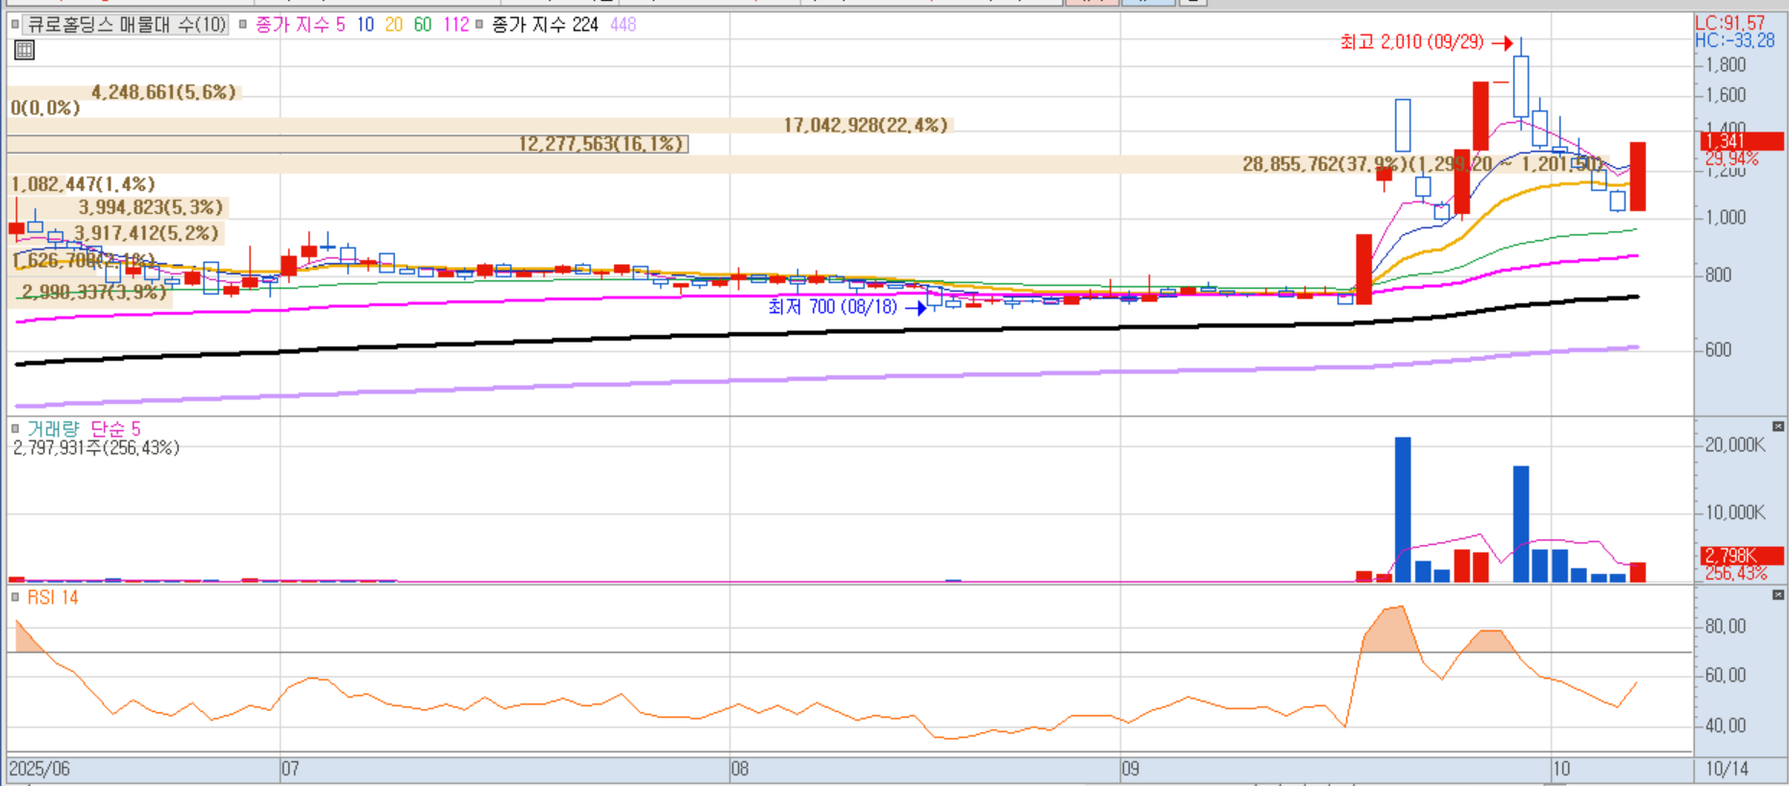Screen dimensions: 1789x786
Task: Click square marker before 종가 지수 224
Action: click(479, 24)
